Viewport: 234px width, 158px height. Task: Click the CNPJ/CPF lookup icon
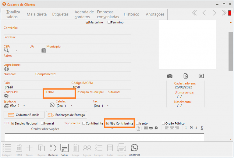pos(6,96)
